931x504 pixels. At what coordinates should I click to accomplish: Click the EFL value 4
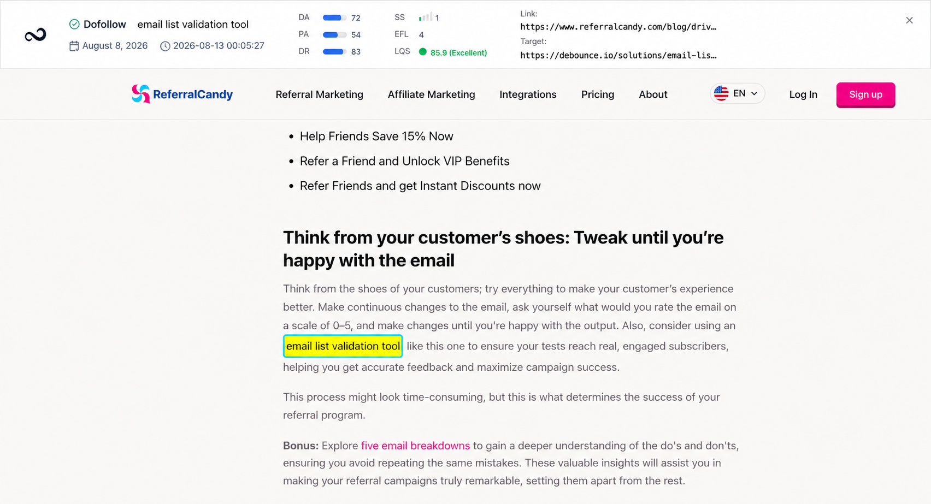coord(421,34)
